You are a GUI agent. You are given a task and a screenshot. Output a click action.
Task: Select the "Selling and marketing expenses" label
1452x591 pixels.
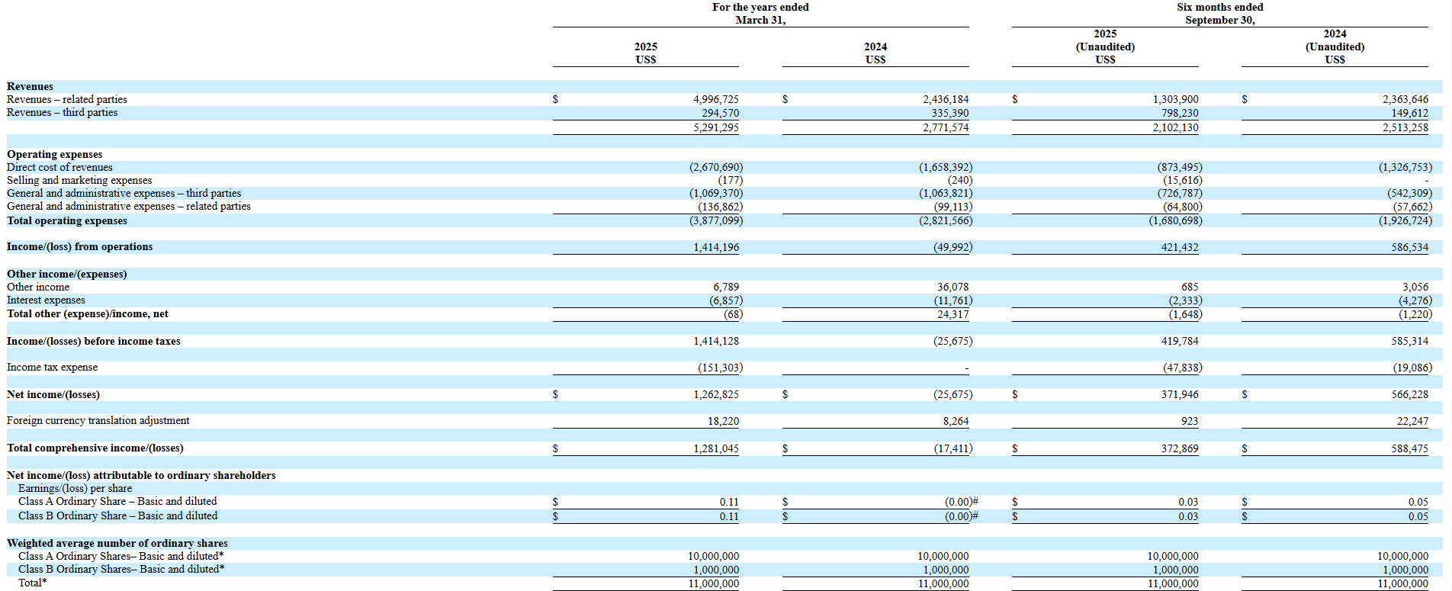pos(79,181)
